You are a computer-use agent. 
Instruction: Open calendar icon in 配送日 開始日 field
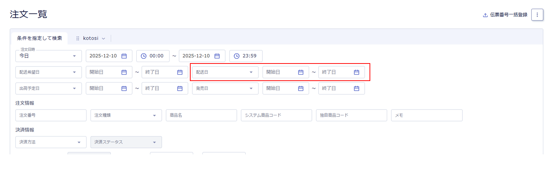click(x=301, y=72)
